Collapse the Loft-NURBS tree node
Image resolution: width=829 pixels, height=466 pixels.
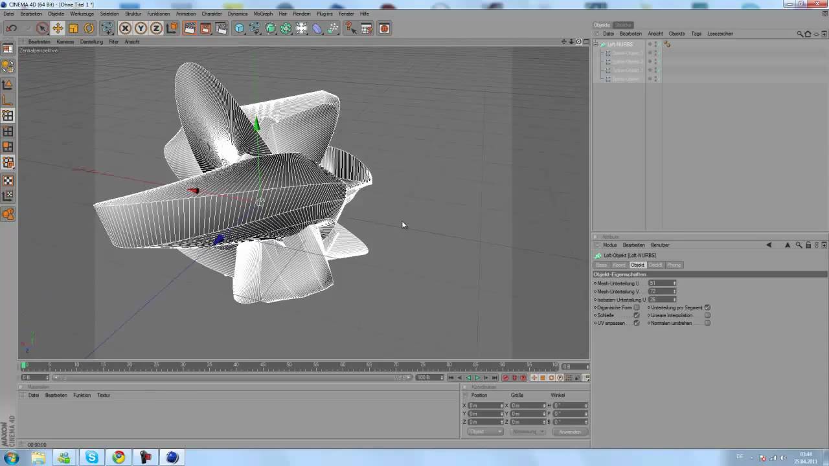(x=596, y=44)
